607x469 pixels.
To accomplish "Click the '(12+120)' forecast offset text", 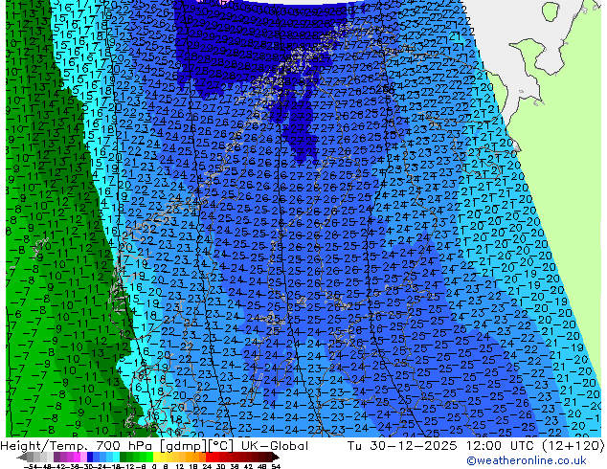I will pos(573,446).
